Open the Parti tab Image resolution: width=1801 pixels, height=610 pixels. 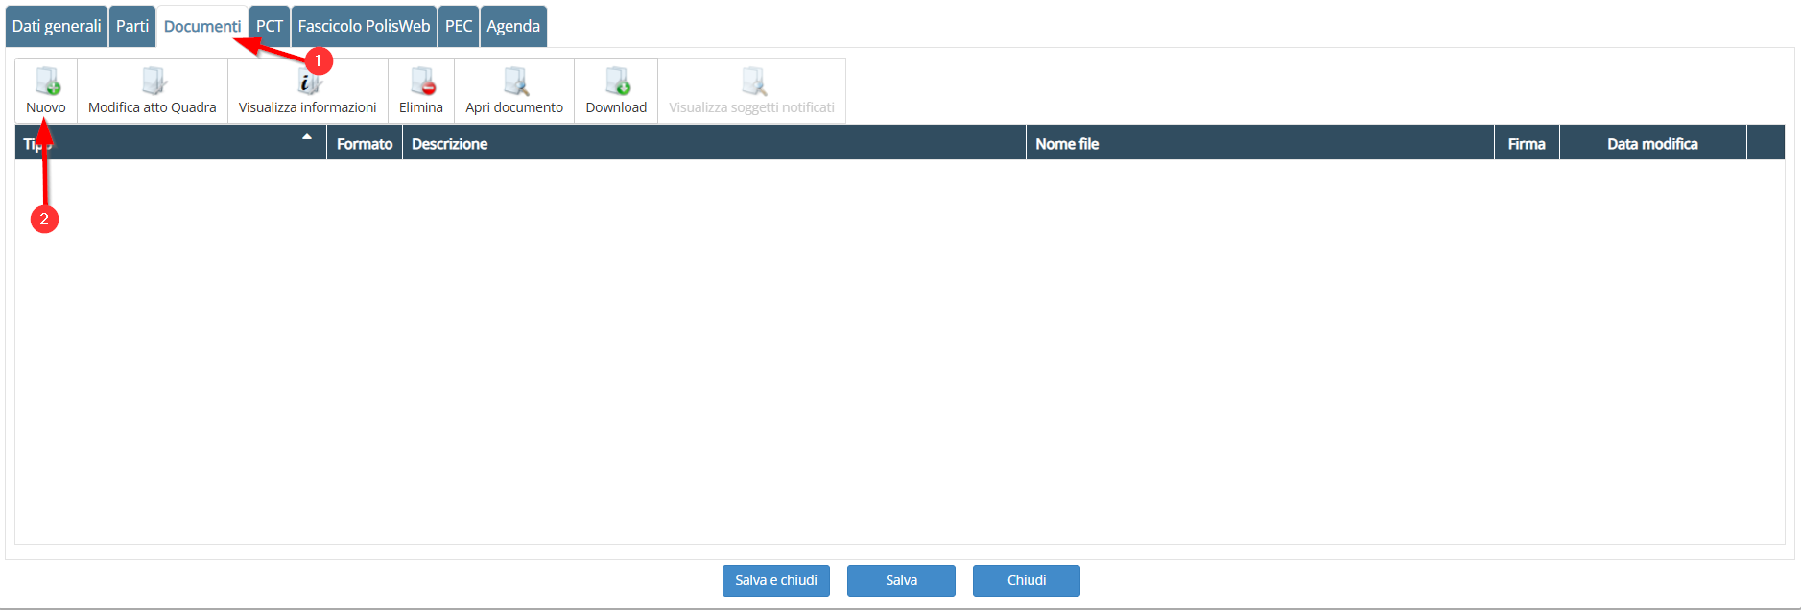[132, 26]
